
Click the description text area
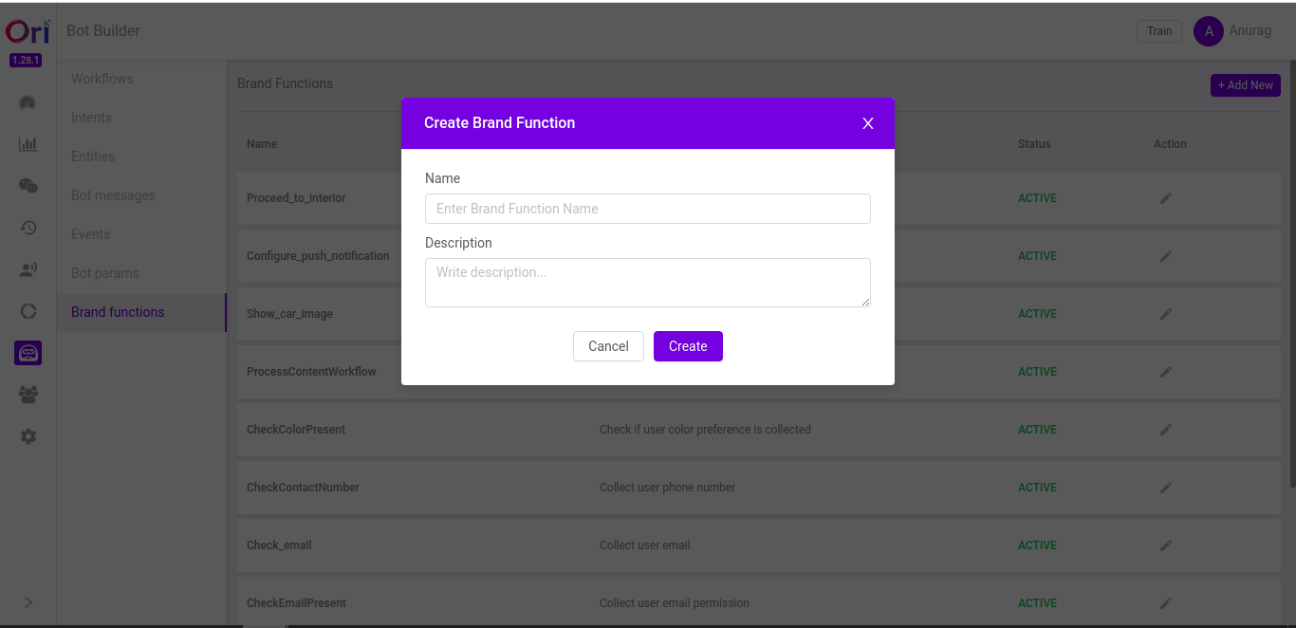coord(648,282)
